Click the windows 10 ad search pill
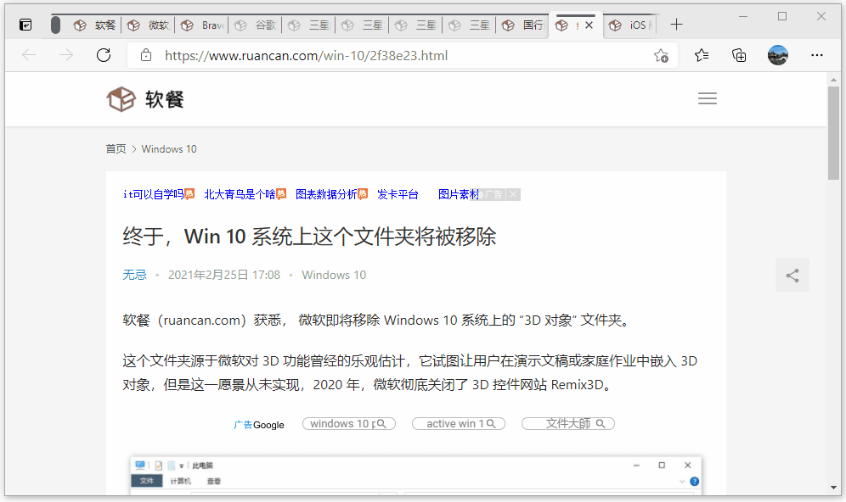The image size is (846, 502). tap(349, 424)
